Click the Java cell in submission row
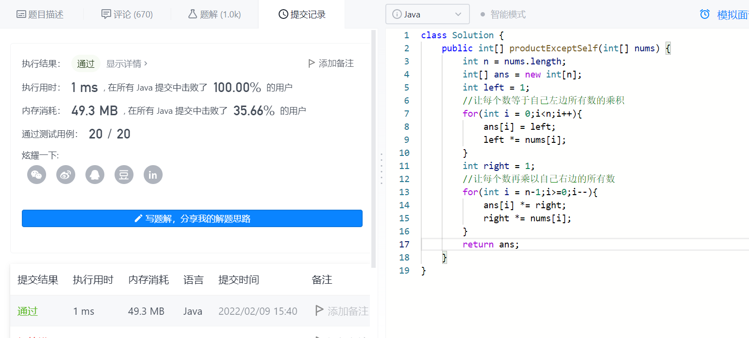The image size is (749, 338). coord(193,311)
